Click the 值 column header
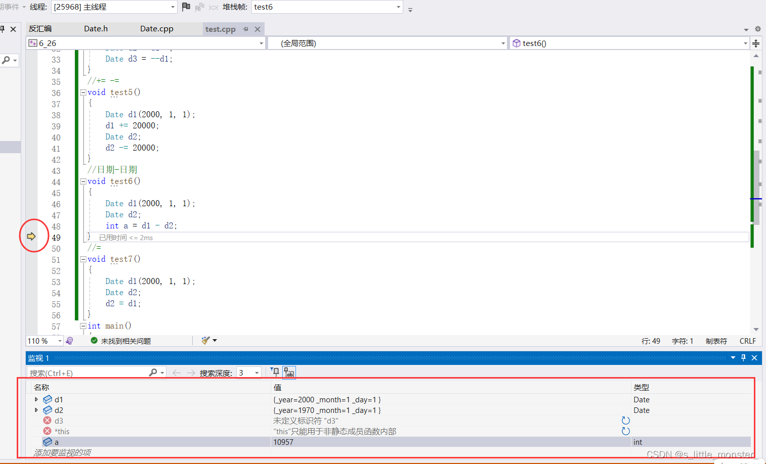 click(x=277, y=387)
